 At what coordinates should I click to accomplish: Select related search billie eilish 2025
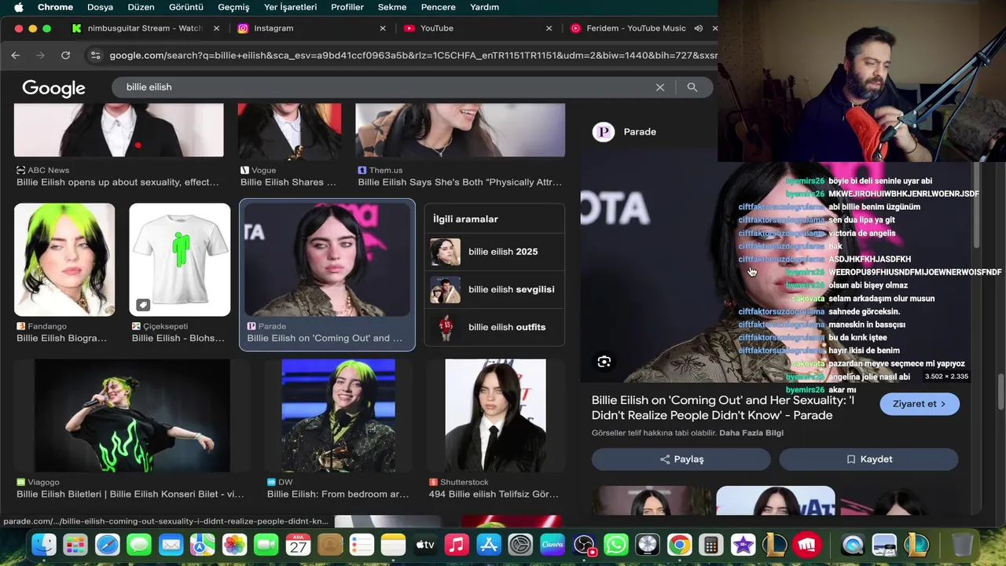494,252
